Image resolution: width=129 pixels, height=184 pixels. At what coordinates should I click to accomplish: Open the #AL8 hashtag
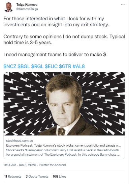[x=78, y=67]
